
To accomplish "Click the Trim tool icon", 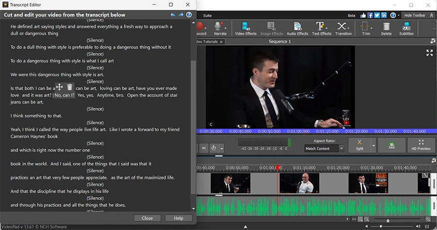I will 365,27.
